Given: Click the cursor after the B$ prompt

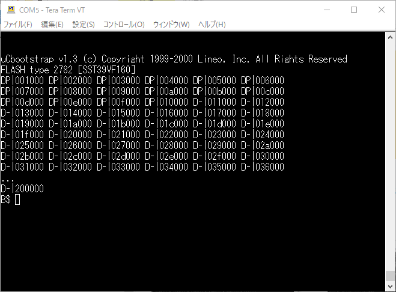Looking at the screenshot, I should 17,199.
